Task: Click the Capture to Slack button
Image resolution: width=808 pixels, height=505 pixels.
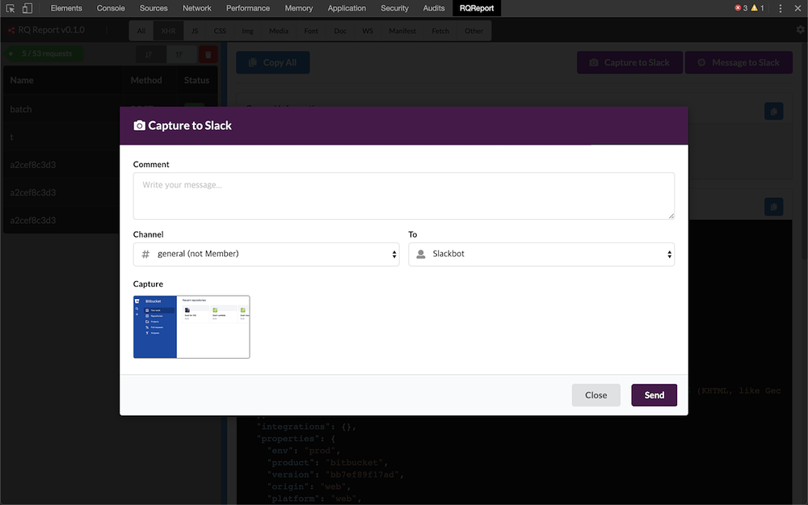Action: [629, 62]
